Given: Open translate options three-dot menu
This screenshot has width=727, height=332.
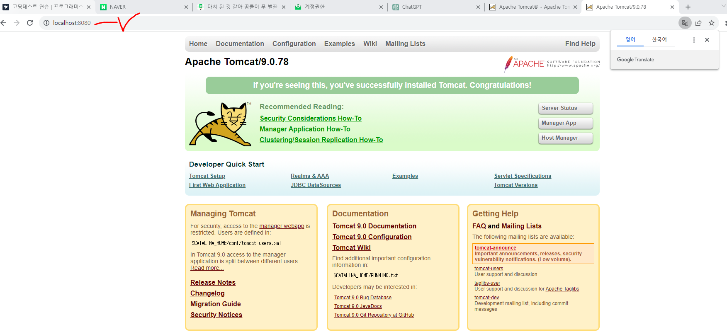Looking at the screenshot, I should click(694, 40).
